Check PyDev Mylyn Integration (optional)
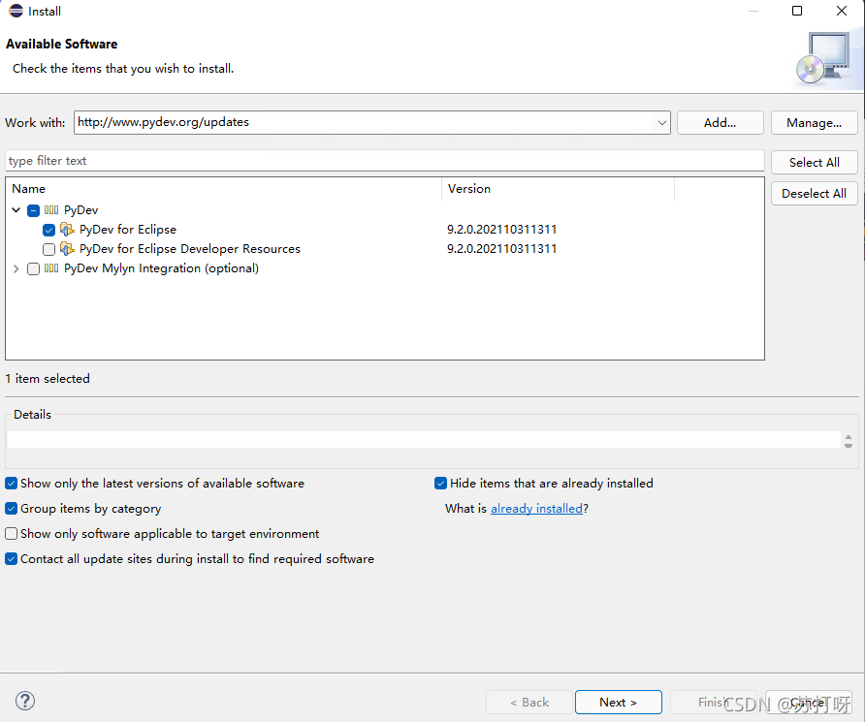Image resolution: width=865 pixels, height=722 pixels. click(33, 269)
